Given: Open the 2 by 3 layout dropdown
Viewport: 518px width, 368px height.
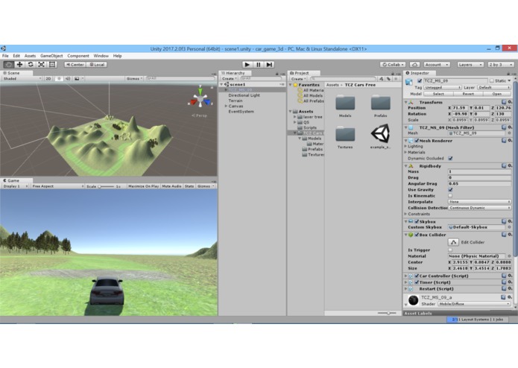Looking at the screenshot, I should (x=501, y=64).
